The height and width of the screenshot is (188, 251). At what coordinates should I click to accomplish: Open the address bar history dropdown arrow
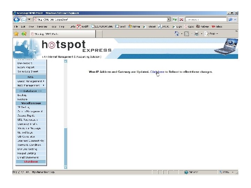(x=169, y=19)
